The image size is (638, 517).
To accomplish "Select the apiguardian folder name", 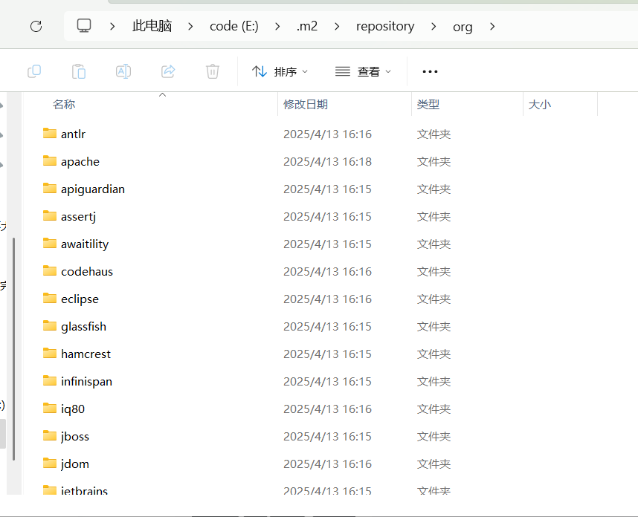I will click(93, 189).
